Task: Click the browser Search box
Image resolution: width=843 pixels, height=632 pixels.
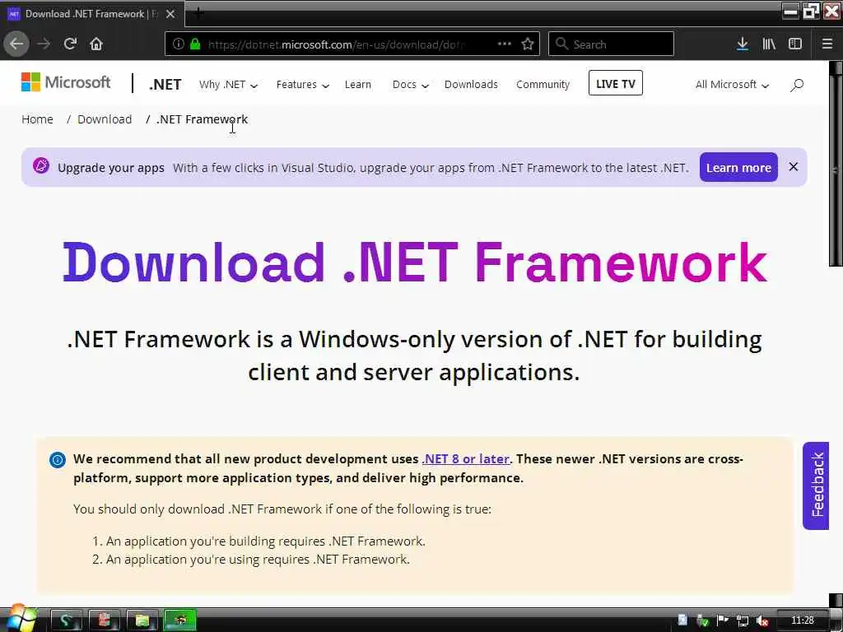Action: coord(611,44)
